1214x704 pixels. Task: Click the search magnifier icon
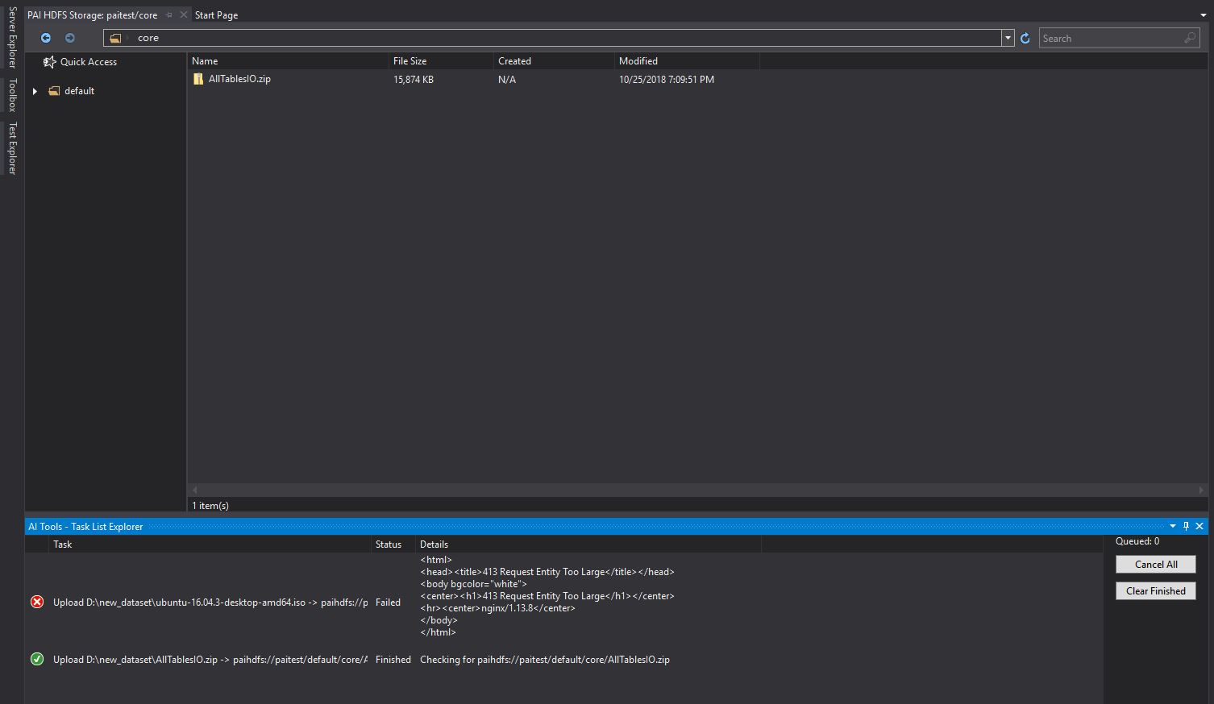(1190, 38)
